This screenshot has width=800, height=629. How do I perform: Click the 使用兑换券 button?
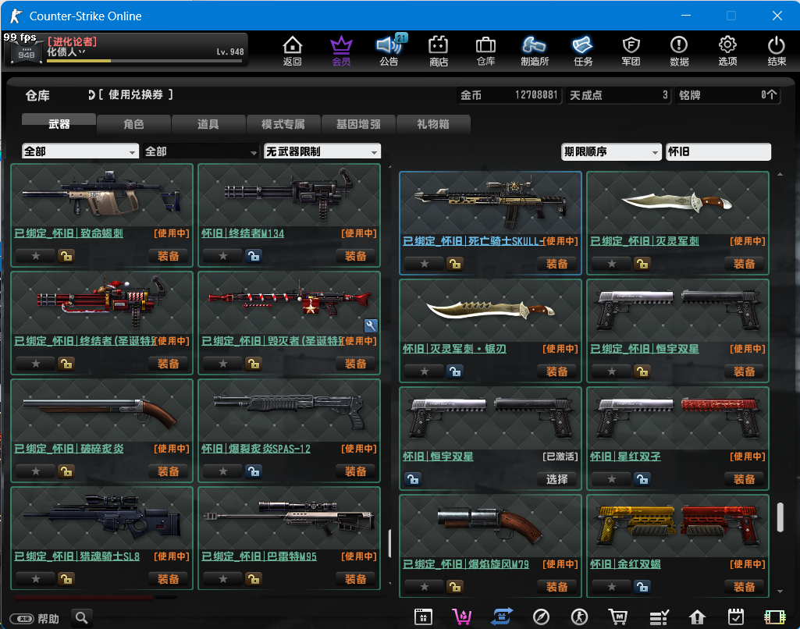point(130,95)
